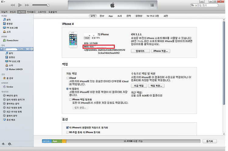
Task: Click the 백업 복원 restore backup button
Action: pos(156,86)
